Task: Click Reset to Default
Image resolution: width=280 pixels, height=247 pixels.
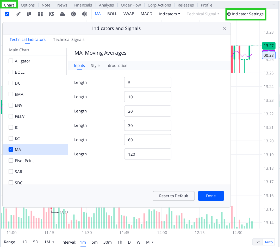Action: tap(173, 196)
